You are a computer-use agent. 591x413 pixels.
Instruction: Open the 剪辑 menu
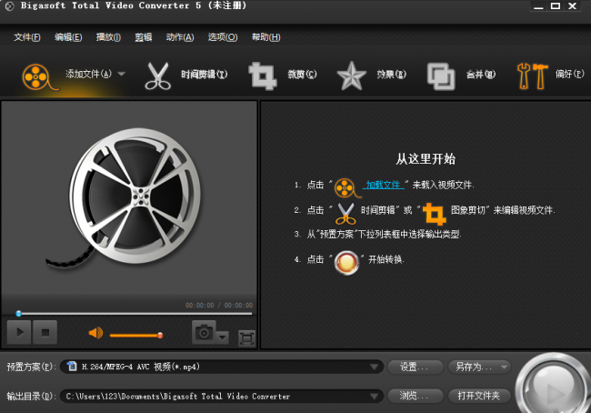tap(144, 37)
